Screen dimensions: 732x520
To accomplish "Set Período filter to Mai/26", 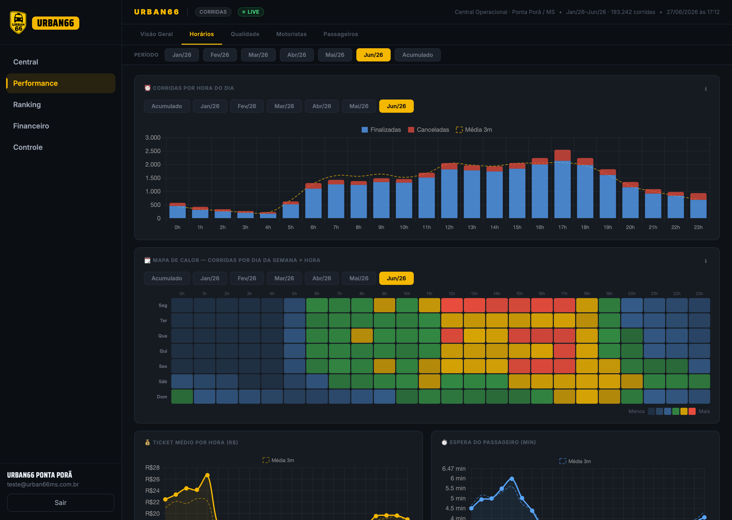I will pos(335,55).
